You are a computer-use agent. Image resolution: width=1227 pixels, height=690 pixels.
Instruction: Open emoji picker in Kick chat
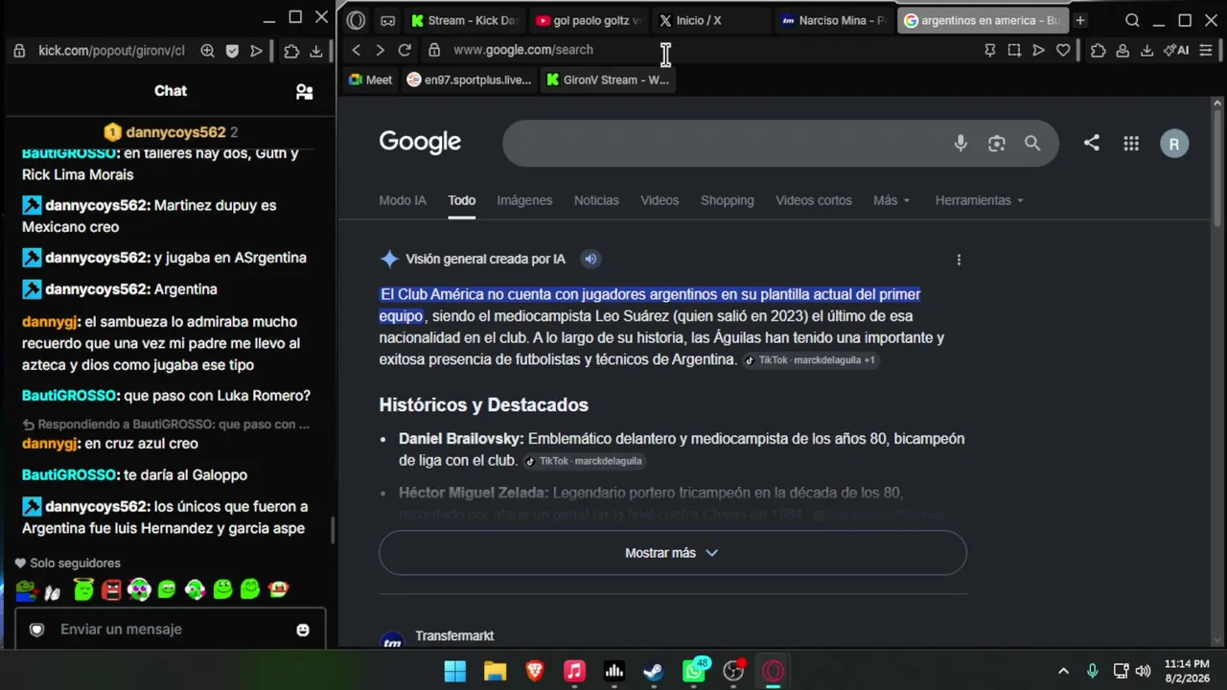tap(303, 630)
